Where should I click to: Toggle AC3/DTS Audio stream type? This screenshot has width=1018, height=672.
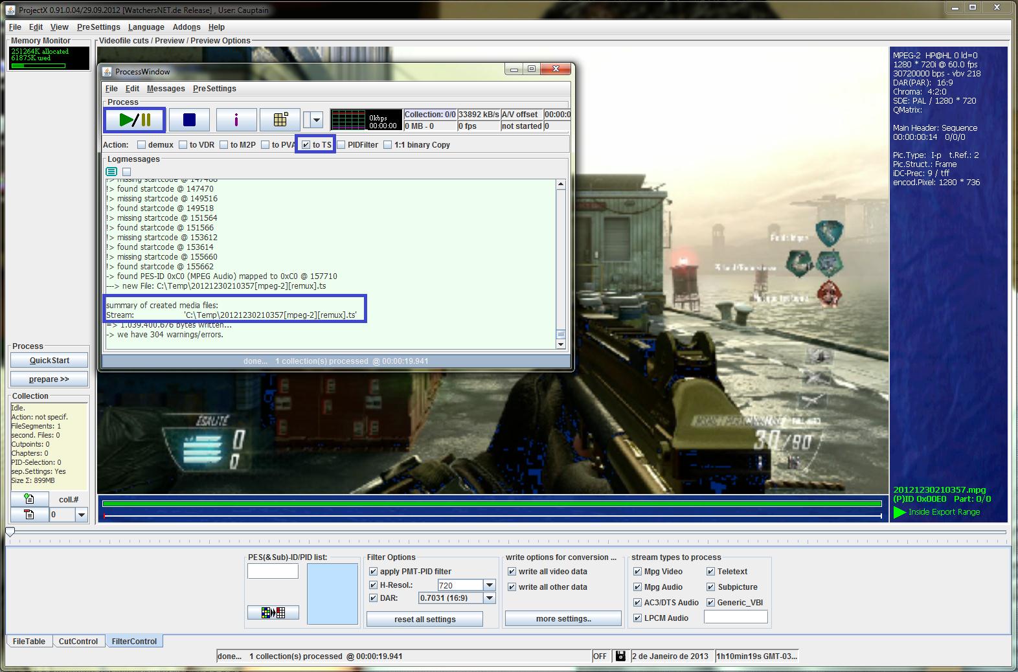pos(637,603)
